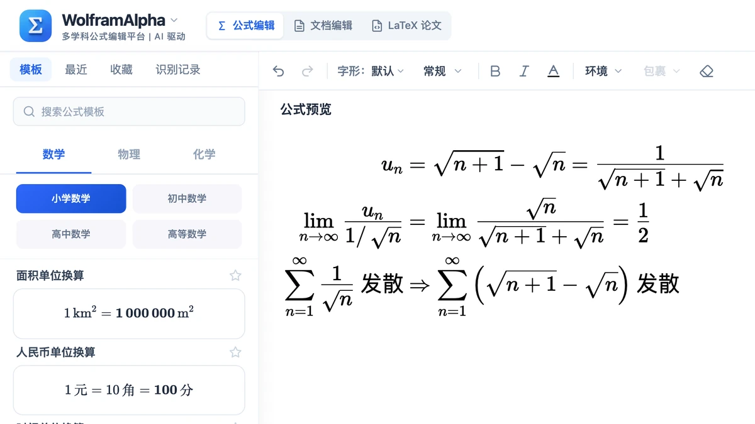Click the eraser clear-format icon
755x424 pixels.
(707, 71)
